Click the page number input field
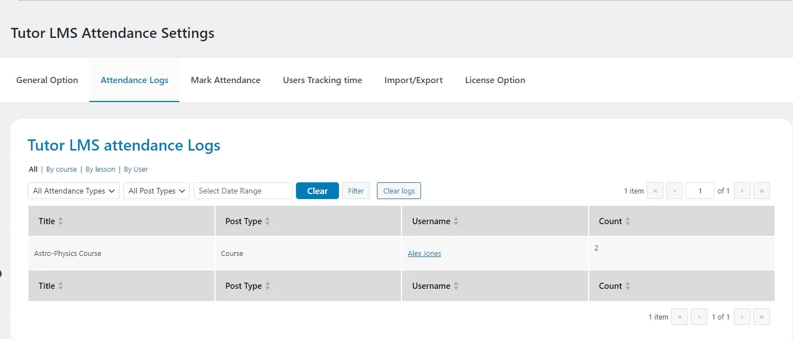 tap(700, 191)
